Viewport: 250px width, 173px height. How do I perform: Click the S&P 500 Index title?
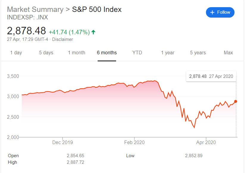click(x=97, y=10)
